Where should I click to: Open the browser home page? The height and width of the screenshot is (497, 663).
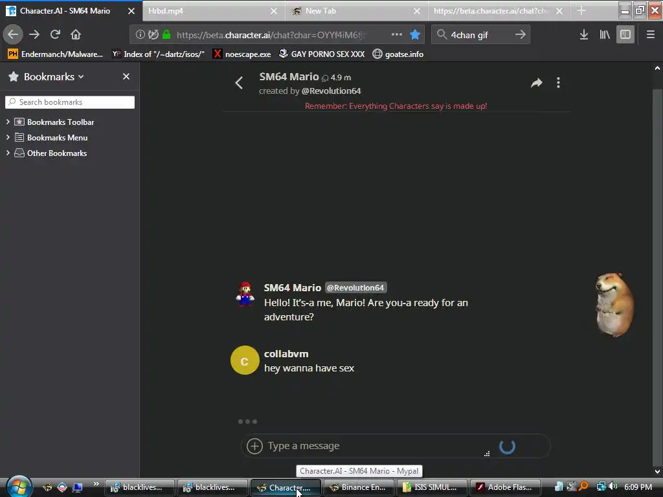pos(75,34)
